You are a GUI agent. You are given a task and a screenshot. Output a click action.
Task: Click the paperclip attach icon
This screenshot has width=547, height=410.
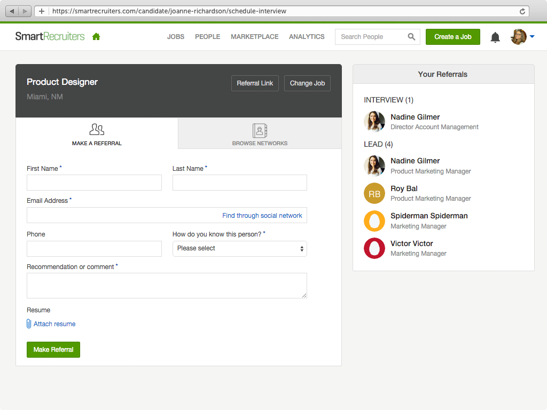29,324
